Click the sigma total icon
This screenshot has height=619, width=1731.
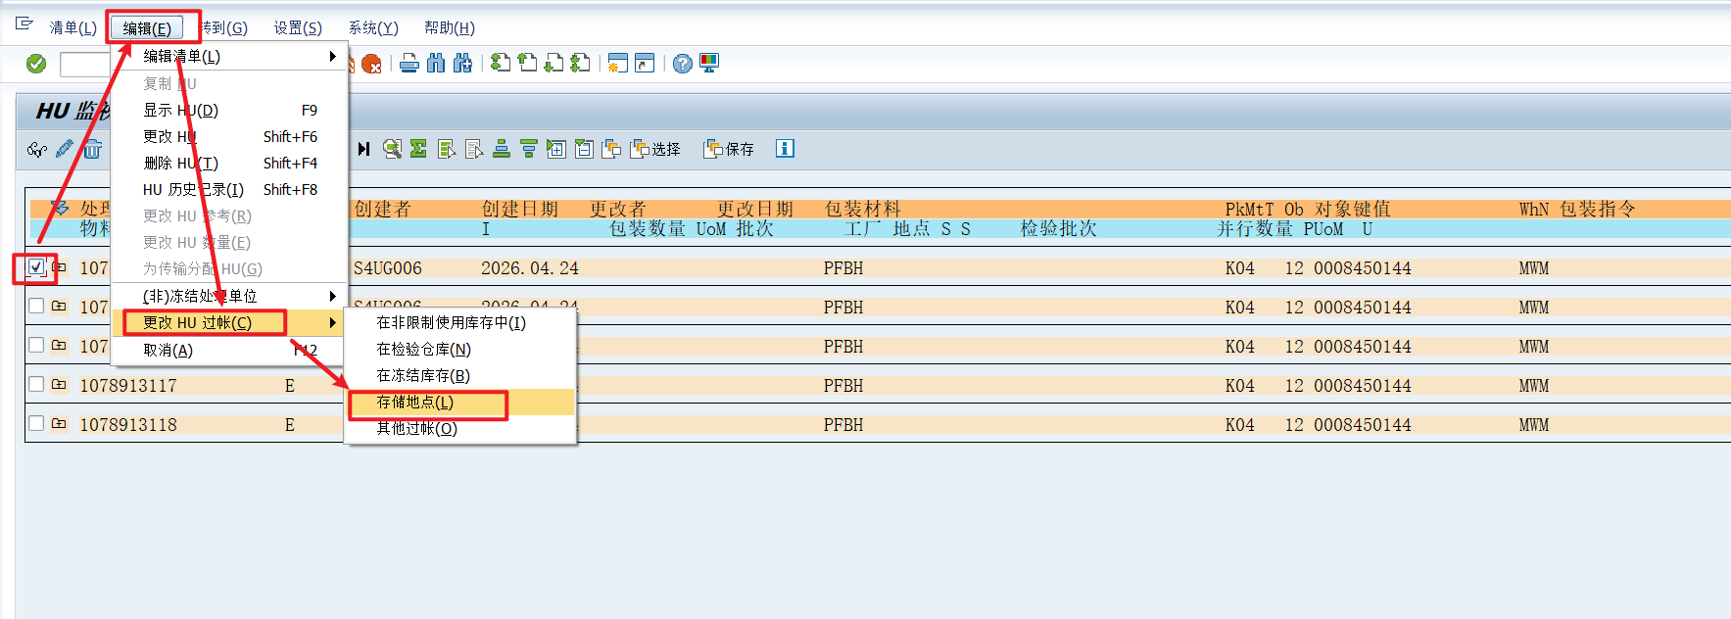point(418,149)
